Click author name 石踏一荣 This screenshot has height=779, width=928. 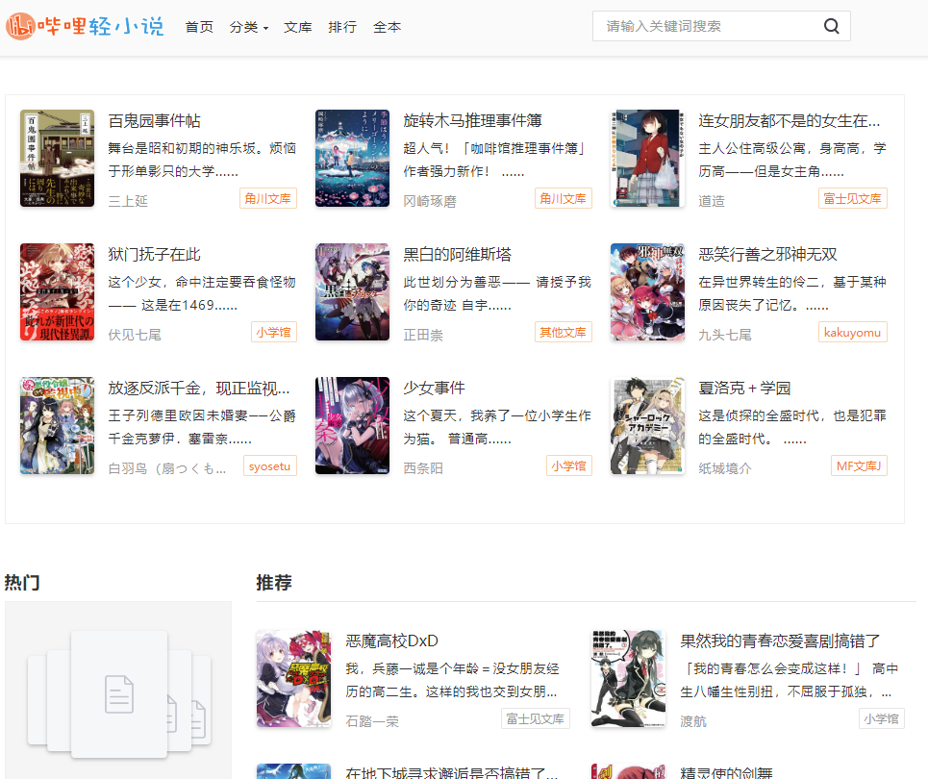(372, 721)
